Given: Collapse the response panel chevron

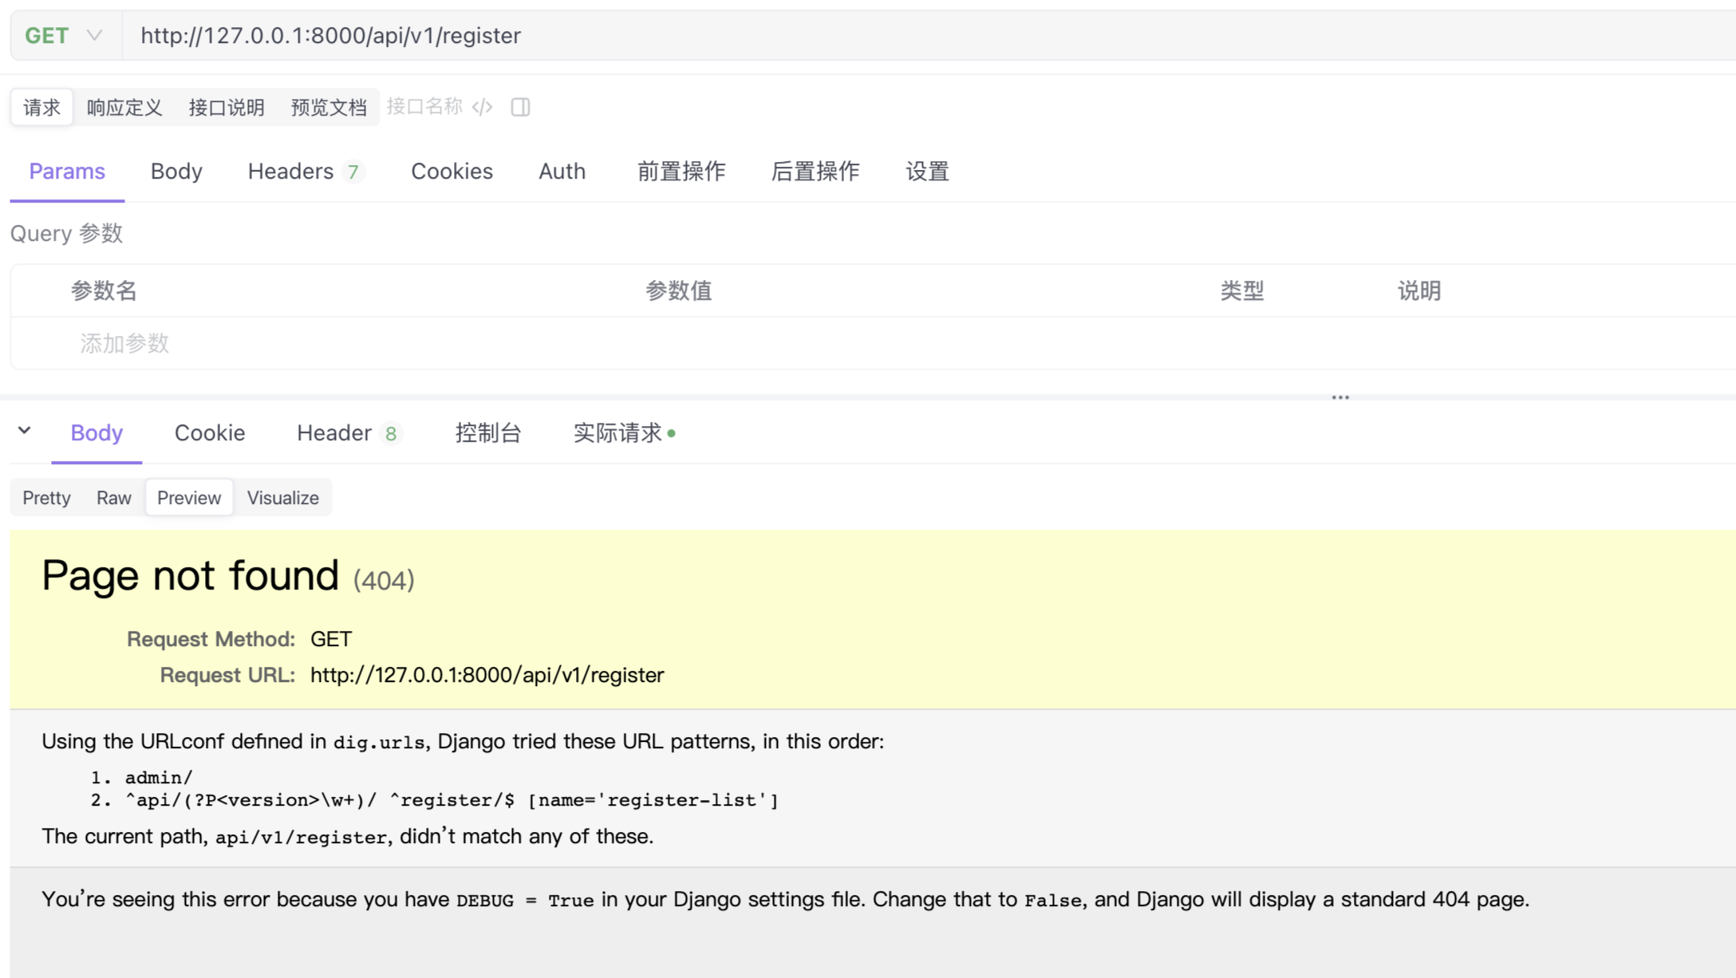Looking at the screenshot, I should 25,431.
